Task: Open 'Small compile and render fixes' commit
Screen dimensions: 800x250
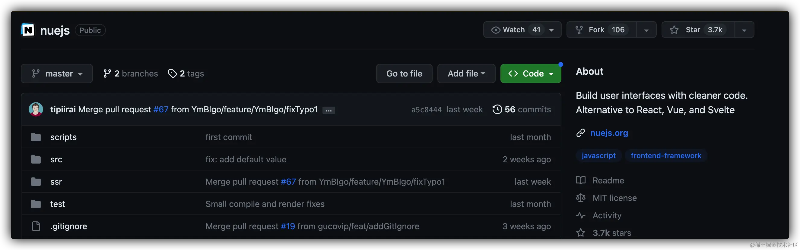Action: 265,204
